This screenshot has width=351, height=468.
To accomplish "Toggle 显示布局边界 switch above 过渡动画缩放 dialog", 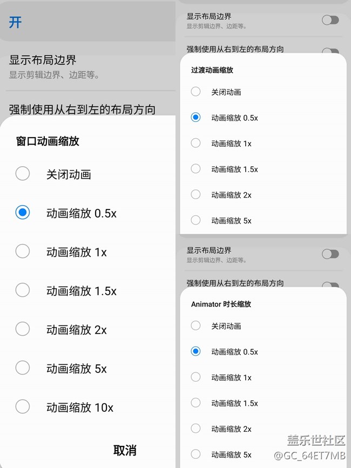I will [330, 20].
